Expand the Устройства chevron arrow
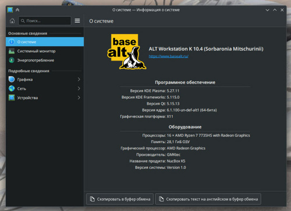 (79, 98)
